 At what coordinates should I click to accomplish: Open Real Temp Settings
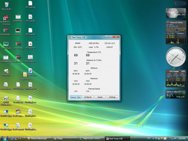click(x=112, y=97)
